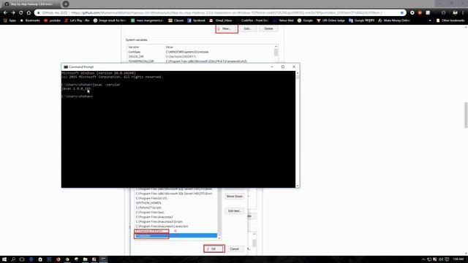
Task: Open the taskbar clock
Action: [x=458, y=259]
